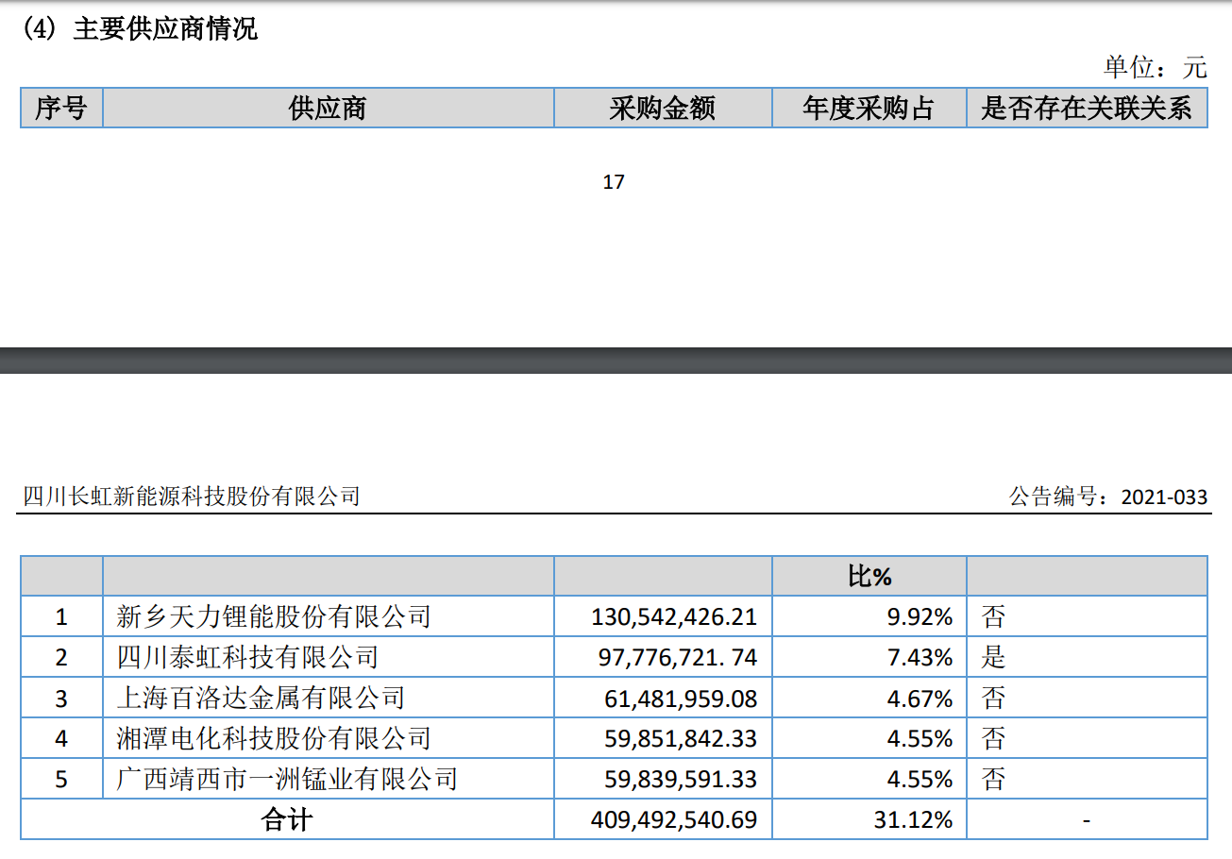Click serial number "3" in the table
Image resolution: width=1232 pixels, height=859 pixels.
point(61,699)
